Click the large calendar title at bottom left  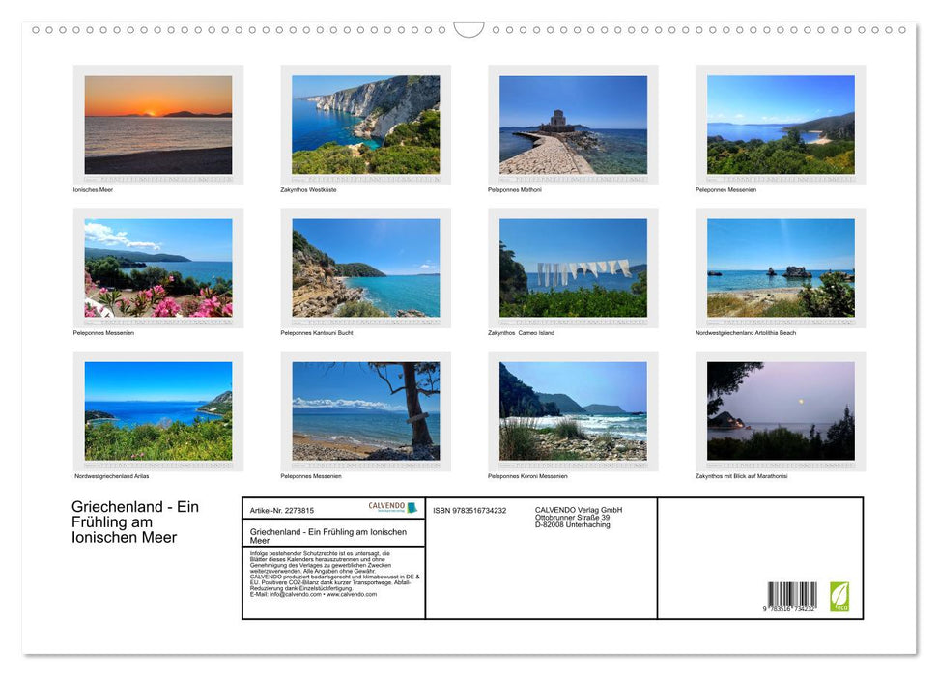point(135,522)
